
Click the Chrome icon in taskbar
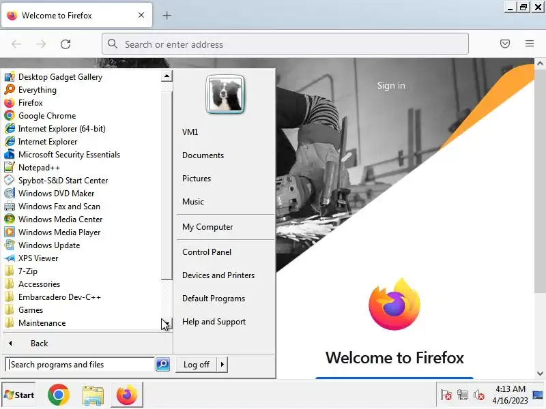coord(59,395)
